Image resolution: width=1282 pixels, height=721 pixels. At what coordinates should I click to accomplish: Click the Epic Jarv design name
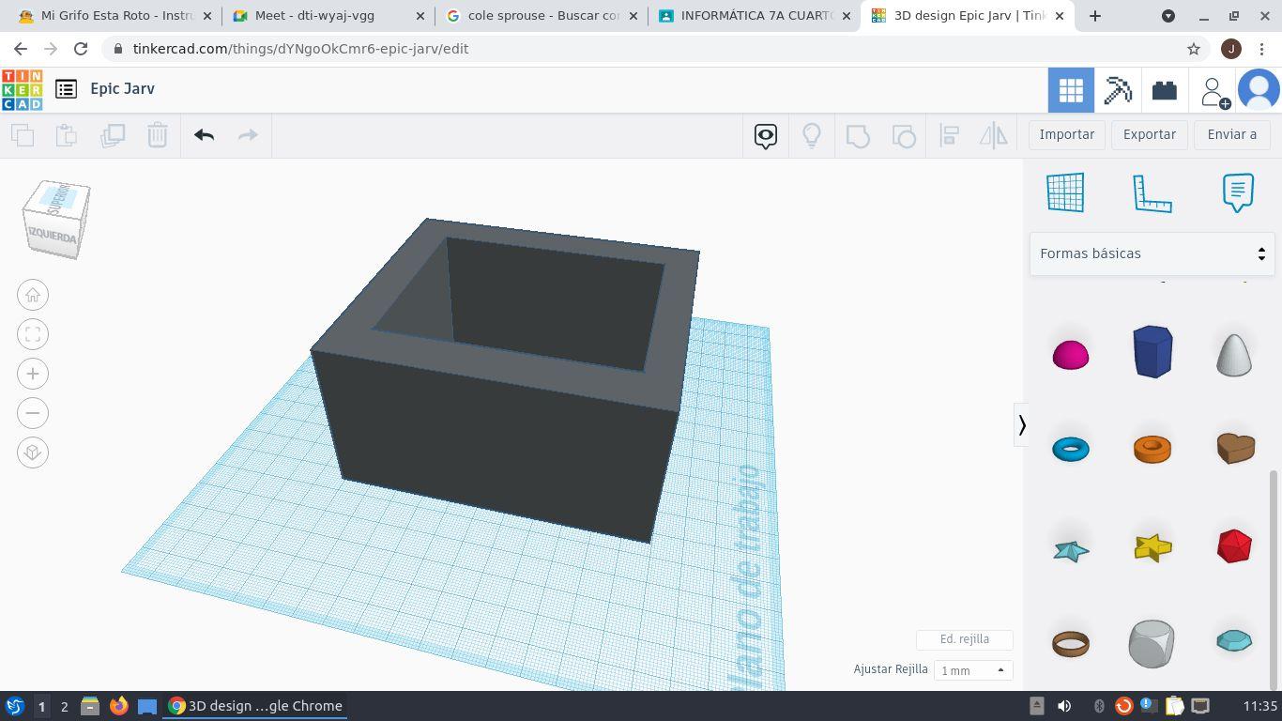pyautogui.click(x=123, y=88)
